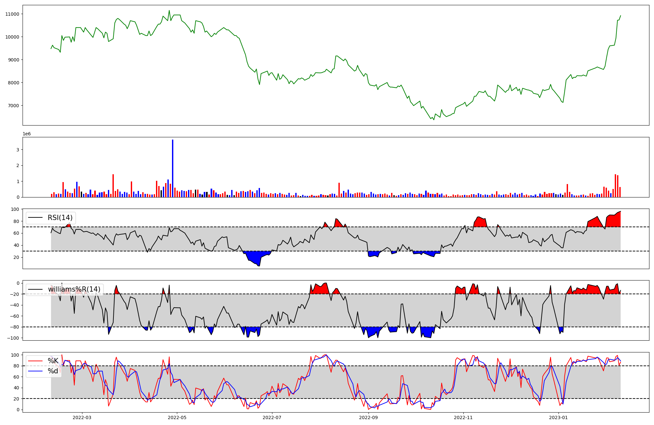Click the 2022-03 x-axis date label
The image size is (654, 425).
82,417
